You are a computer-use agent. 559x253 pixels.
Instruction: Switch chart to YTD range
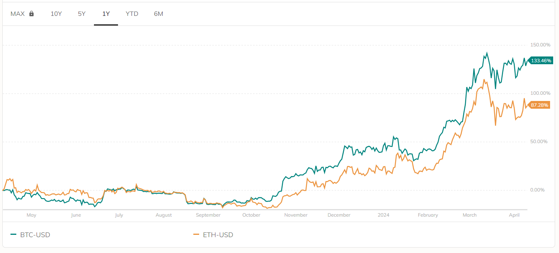(x=132, y=14)
